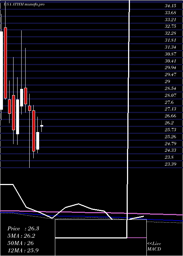Click the 5MA : 26.2 readout
Viewport: 183px width, 256px height.
pyautogui.click(x=21, y=236)
